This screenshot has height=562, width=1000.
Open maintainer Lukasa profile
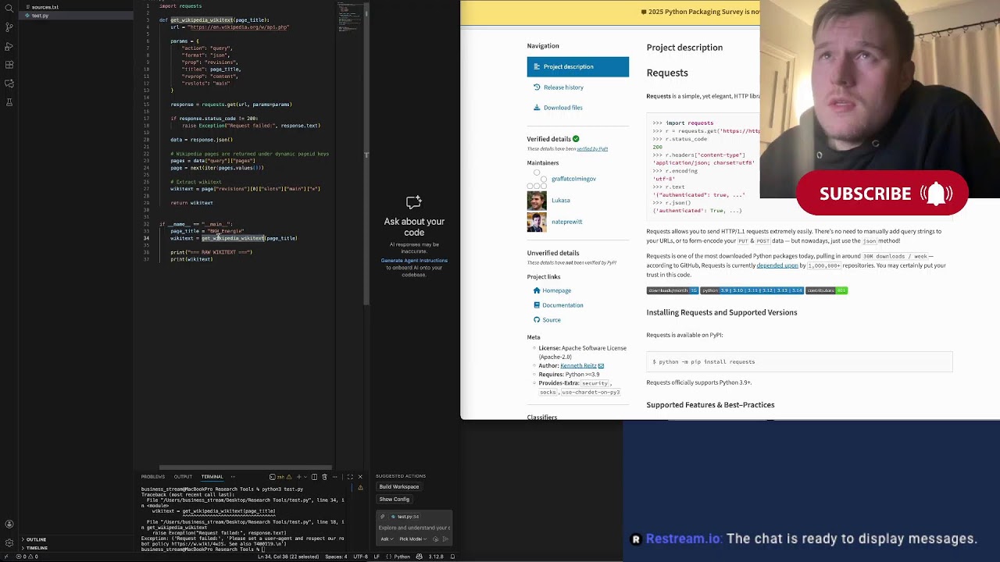(561, 201)
